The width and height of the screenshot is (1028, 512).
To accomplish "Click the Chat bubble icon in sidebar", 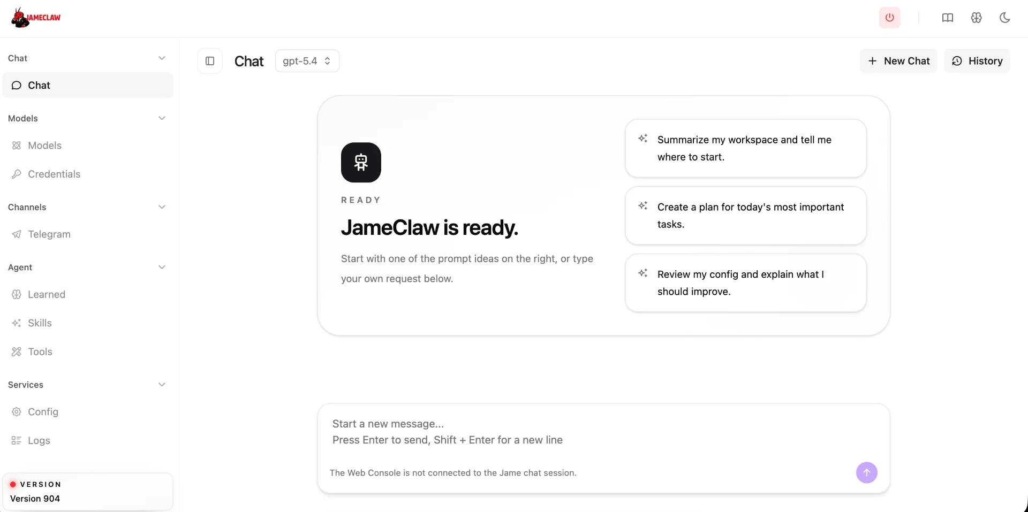I will (x=17, y=86).
